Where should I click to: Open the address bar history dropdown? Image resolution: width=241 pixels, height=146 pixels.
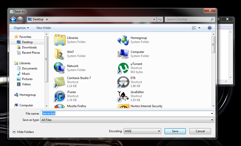click(154, 19)
